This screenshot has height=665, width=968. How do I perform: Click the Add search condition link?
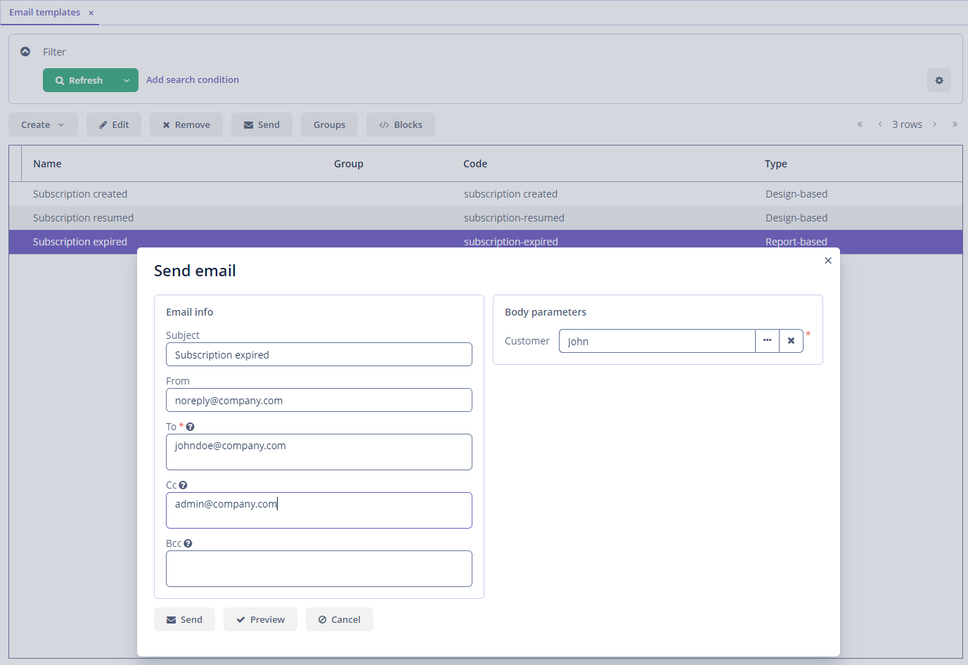pyautogui.click(x=193, y=80)
